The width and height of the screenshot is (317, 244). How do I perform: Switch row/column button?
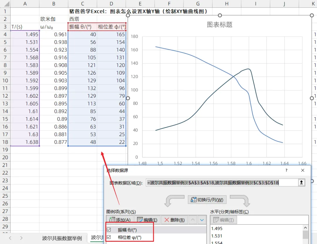(207, 200)
